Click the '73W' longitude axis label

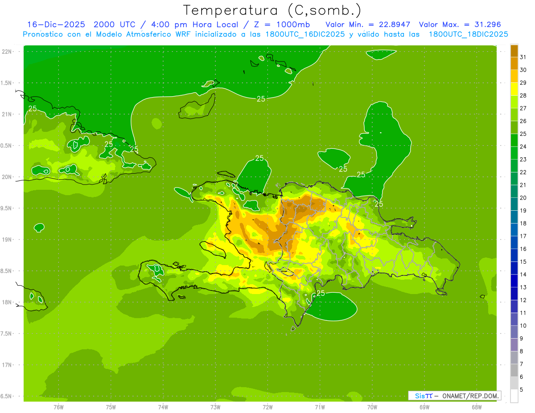pyautogui.click(x=215, y=407)
